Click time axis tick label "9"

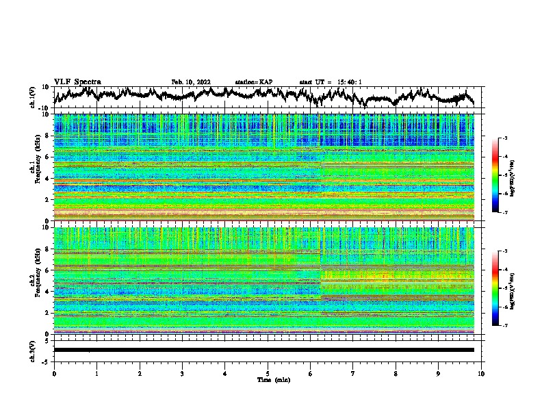(x=438, y=374)
